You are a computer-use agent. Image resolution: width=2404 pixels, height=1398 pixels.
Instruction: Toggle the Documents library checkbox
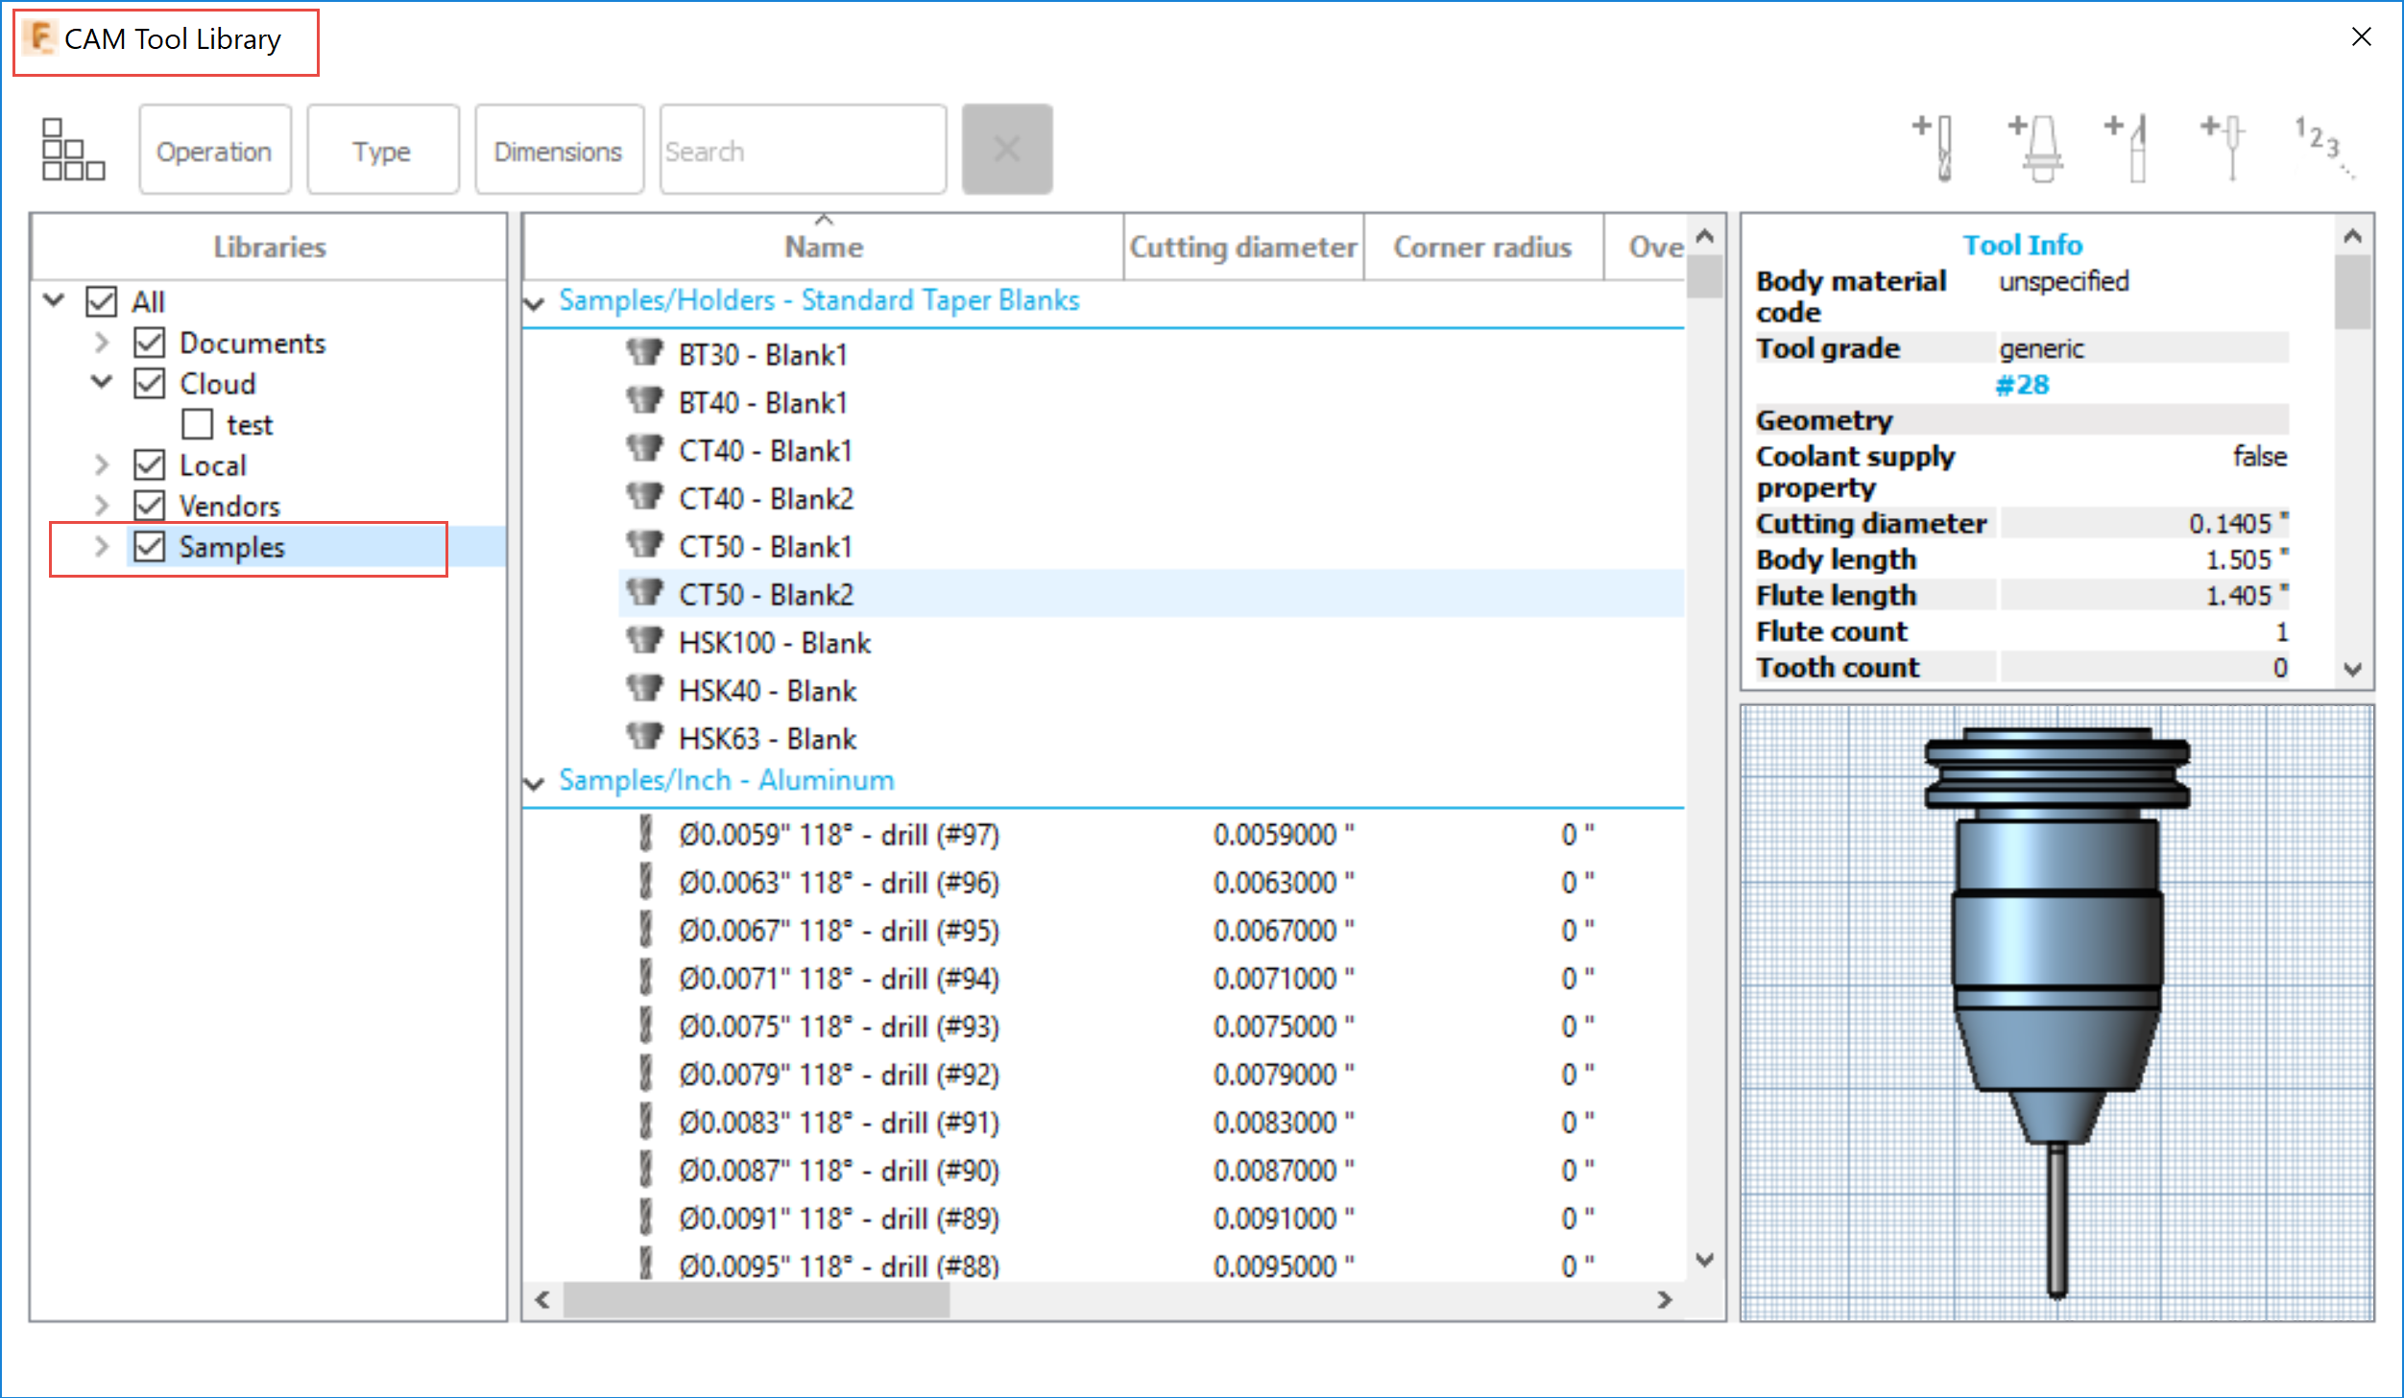click(150, 343)
